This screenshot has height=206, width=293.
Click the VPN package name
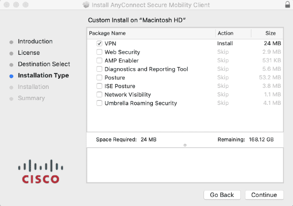click(110, 44)
